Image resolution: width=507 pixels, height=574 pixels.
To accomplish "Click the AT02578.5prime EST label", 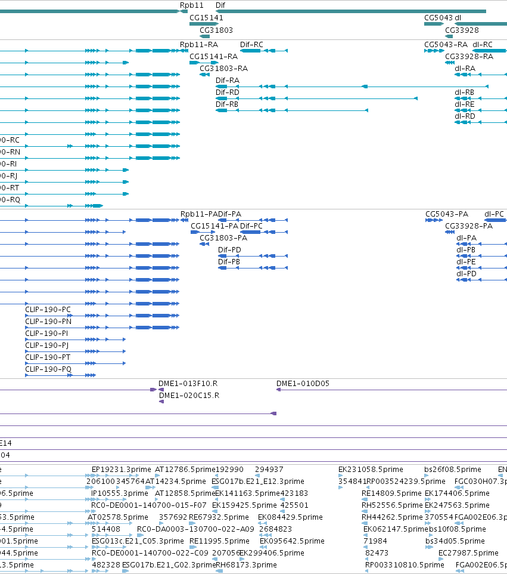I will click(x=118, y=517).
